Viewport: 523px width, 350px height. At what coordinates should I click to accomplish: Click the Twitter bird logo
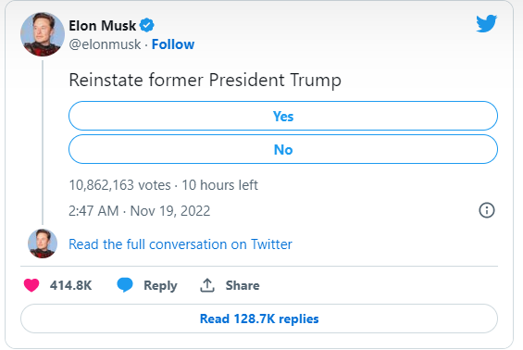click(x=487, y=23)
